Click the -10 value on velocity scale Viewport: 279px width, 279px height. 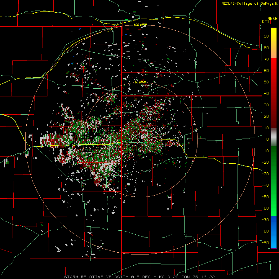coord(265,151)
